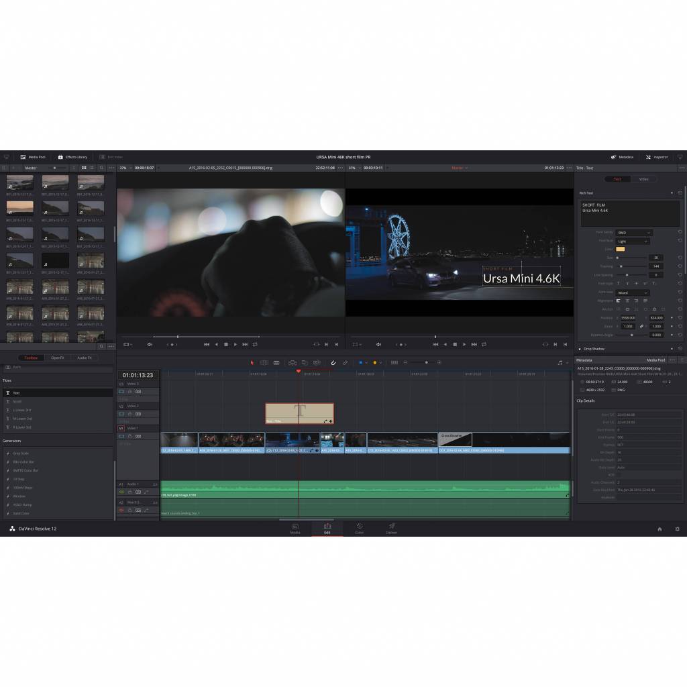
Task: Select the Edit page tab
Action: click(x=327, y=529)
